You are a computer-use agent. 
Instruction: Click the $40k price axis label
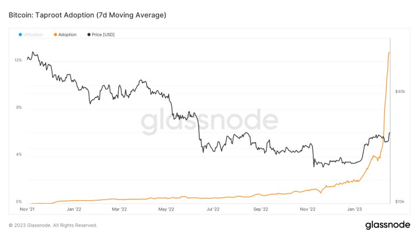click(x=400, y=92)
